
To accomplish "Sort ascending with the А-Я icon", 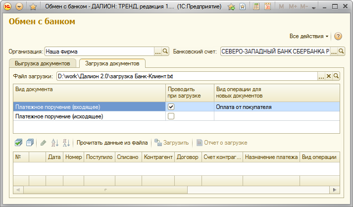I will pos(54,143).
